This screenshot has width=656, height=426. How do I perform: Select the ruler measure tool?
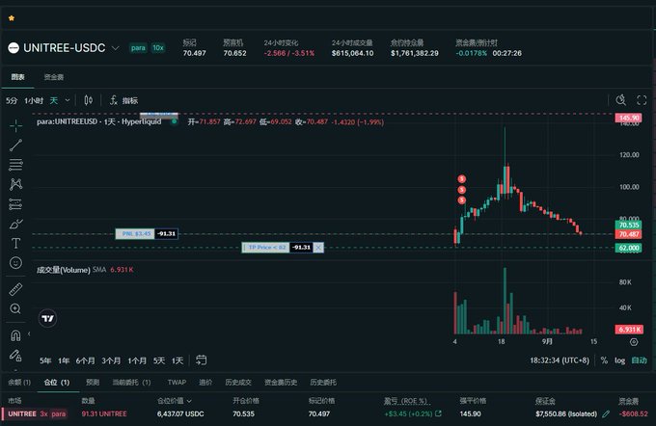(15, 289)
